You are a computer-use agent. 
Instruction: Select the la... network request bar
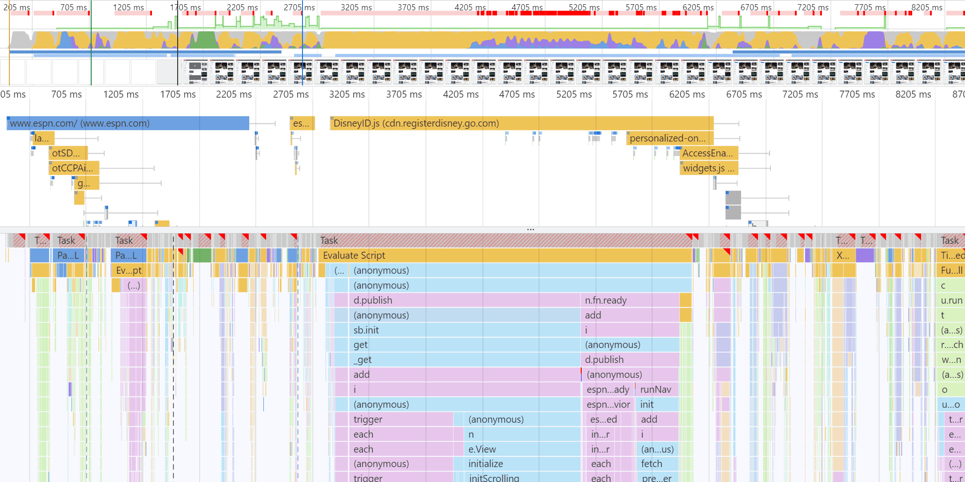pyautogui.click(x=43, y=138)
